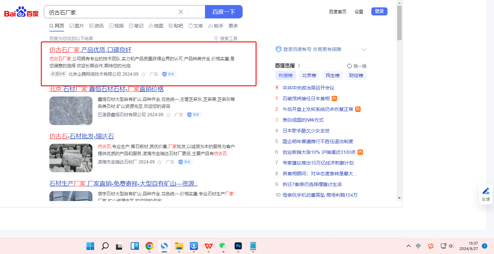Open the 仿古石-石材批发-瑞达石 result link
This screenshot has width=494, height=254.
click(x=82, y=136)
